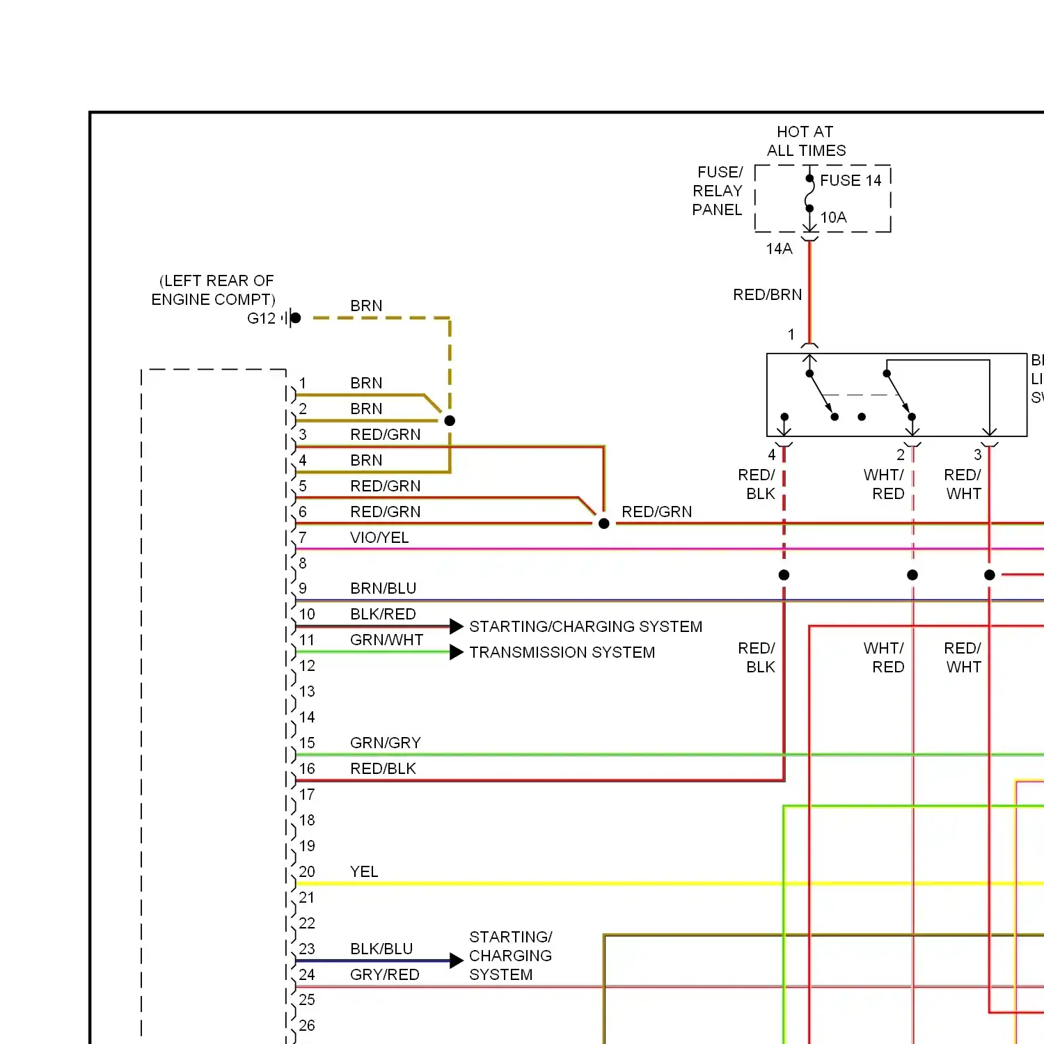Click the RED/BLK label at pin 16
The width and height of the screenshot is (1044, 1044).
click(x=383, y=768)
